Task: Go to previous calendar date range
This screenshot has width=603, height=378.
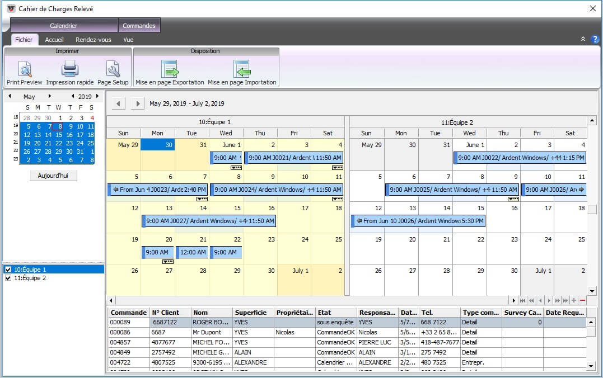Action: (x=118, y=103)
